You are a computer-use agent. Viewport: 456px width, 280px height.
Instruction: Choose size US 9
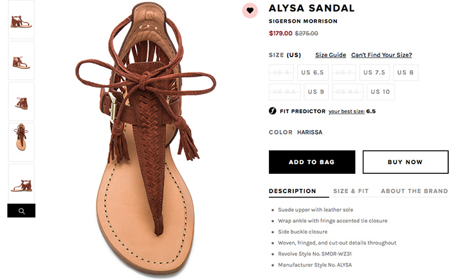click(x=316, y=92)
